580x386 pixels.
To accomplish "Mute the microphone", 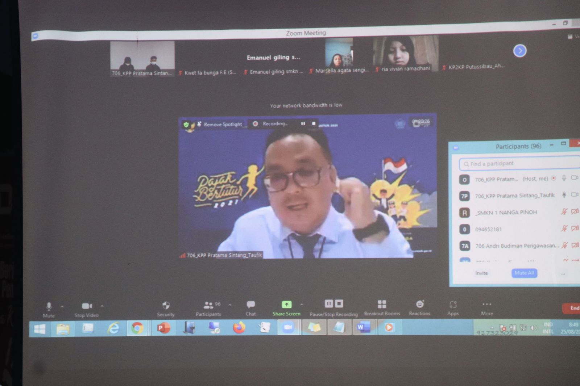I will [49, 306].
